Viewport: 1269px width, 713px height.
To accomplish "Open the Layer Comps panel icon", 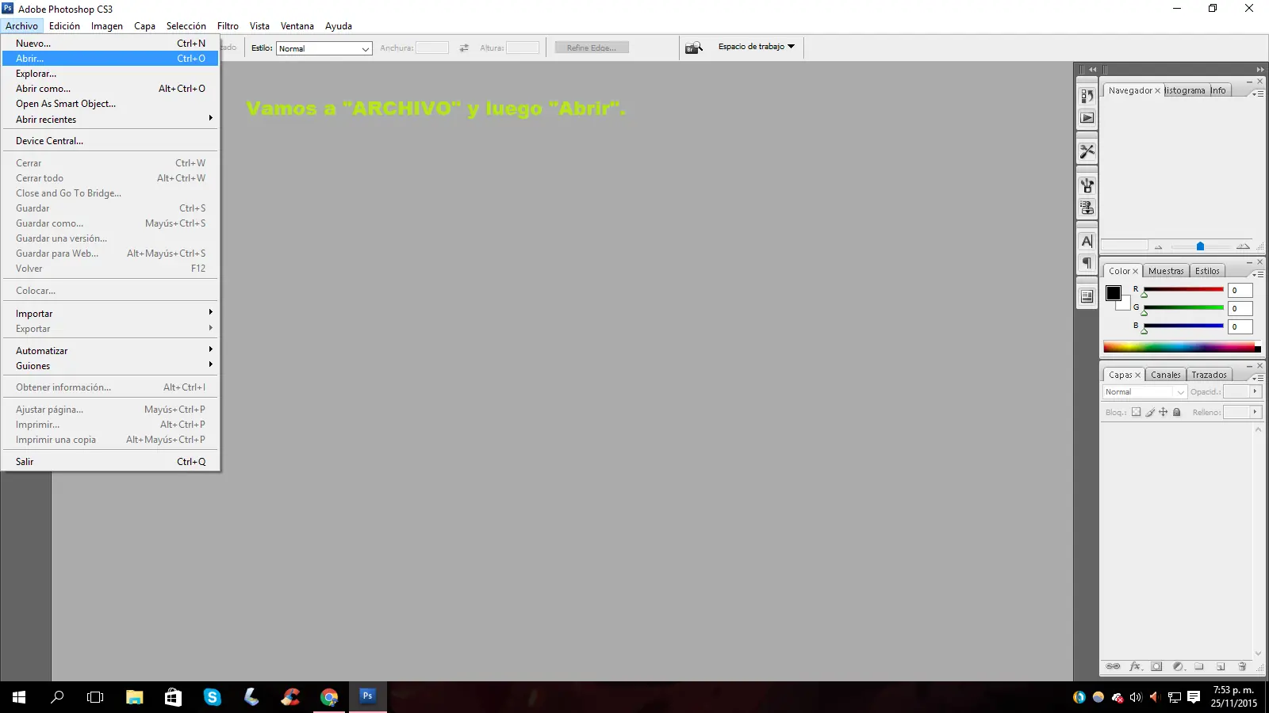I will tap(1087, 296).
